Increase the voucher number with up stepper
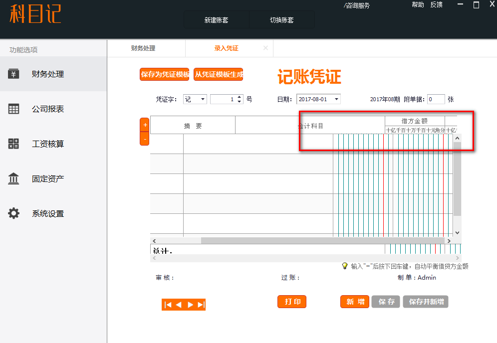 (240, 97)
